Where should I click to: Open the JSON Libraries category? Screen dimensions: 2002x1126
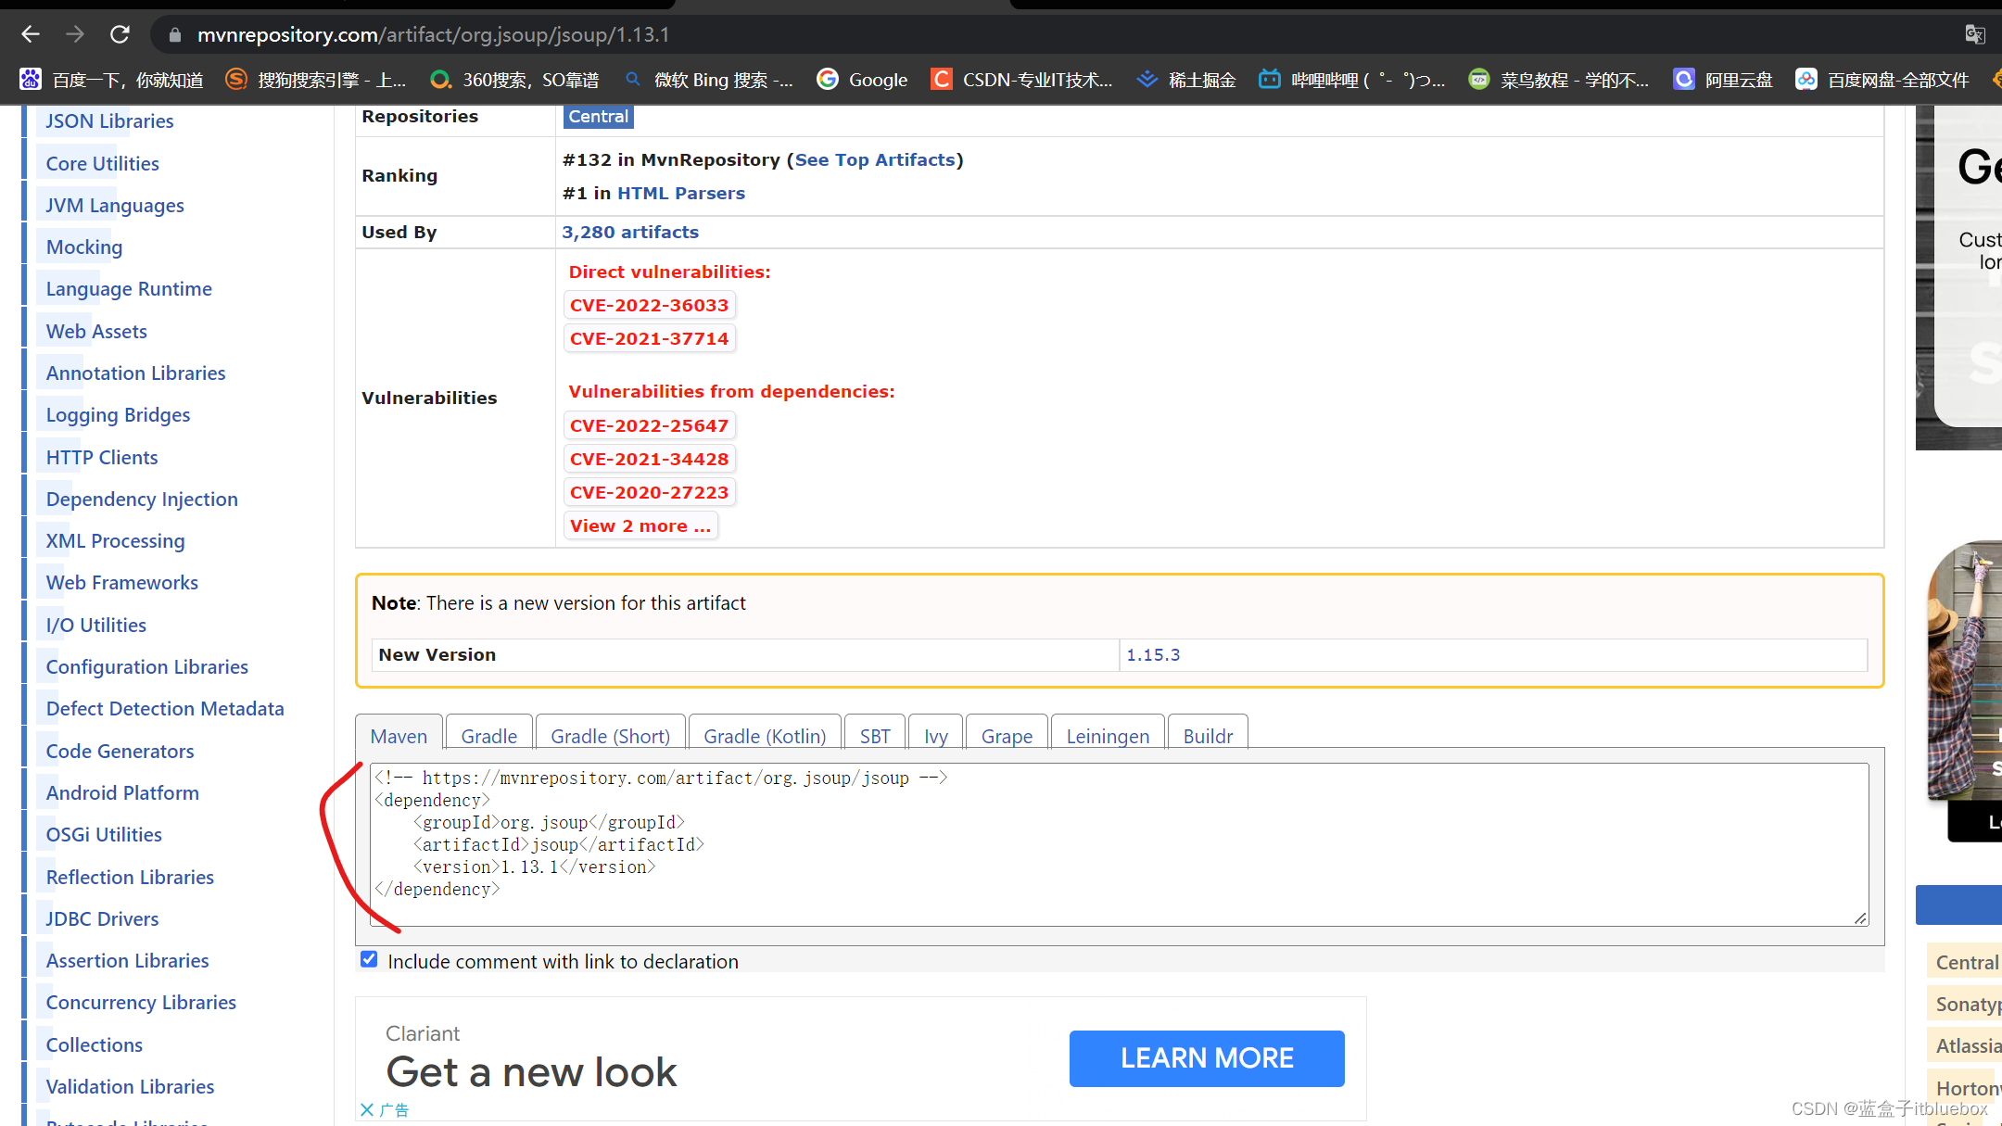pyautogui.click(x=109, y=120)
